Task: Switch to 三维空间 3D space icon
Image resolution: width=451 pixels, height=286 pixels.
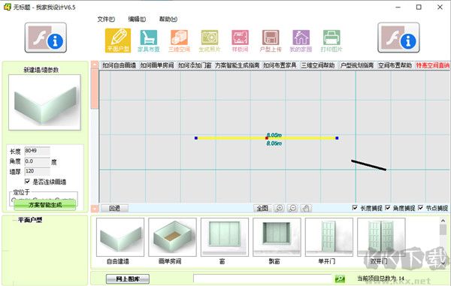Action: coord(179,41)
